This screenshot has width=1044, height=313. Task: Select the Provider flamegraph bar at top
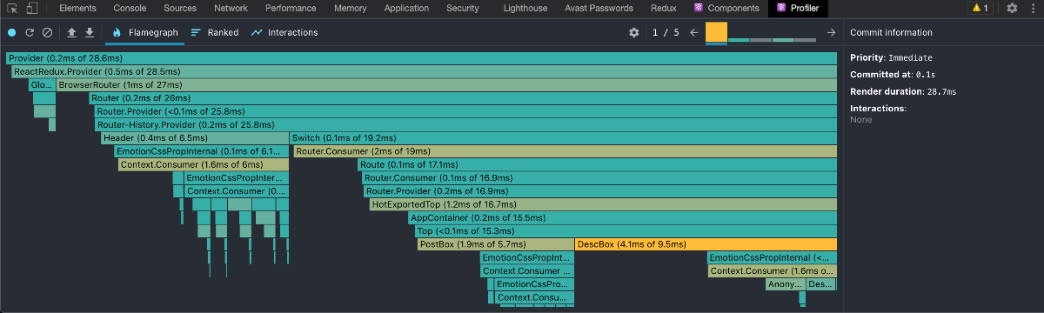[x=421, y=58]
